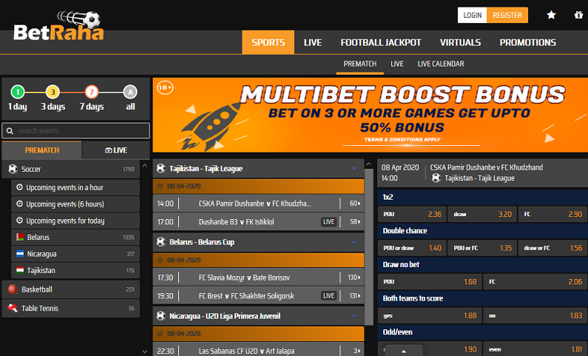Click the BetRaha logo
Screen dimensions: 588x356
pyautogui.click(x=58, y=26)
